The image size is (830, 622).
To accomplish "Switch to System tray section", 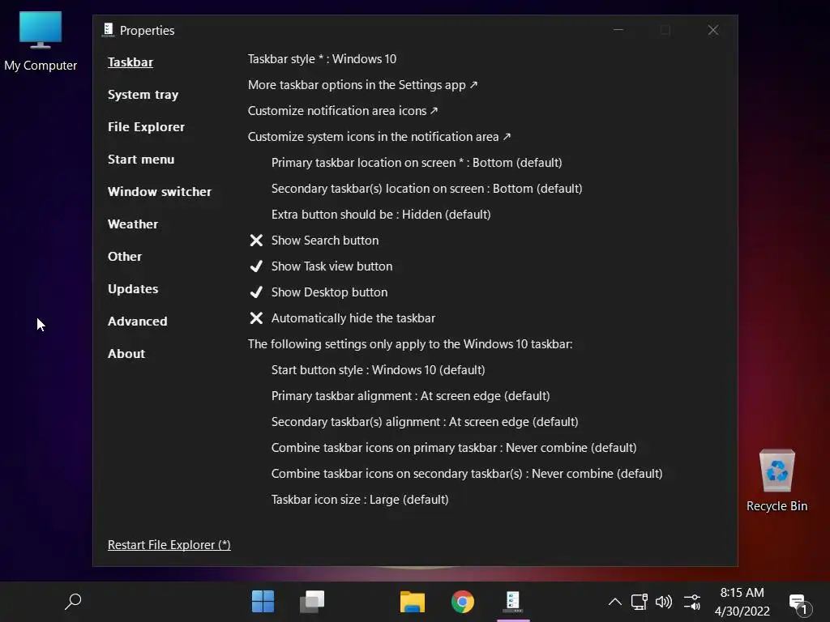I will tap(143, 94).
